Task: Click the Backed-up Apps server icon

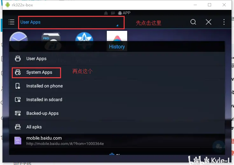Action: pyautogui.click(x=18, y=113)
